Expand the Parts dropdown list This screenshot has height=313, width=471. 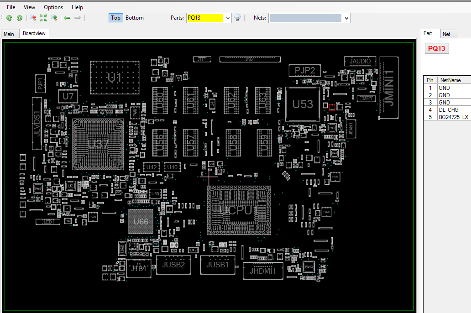(x=228, y=18)
